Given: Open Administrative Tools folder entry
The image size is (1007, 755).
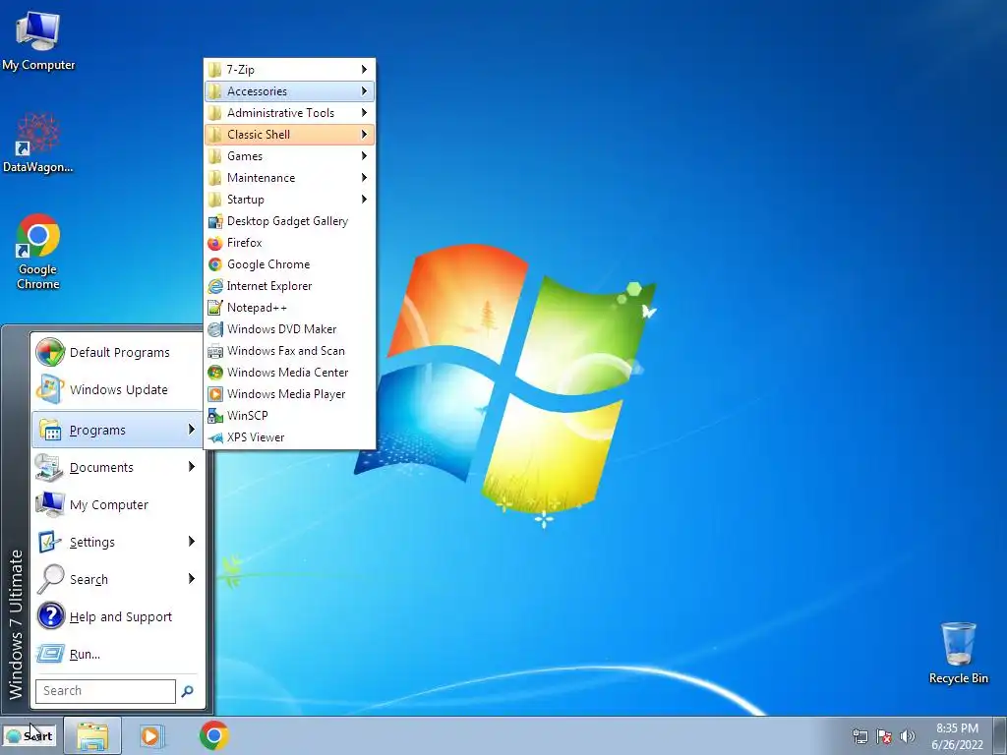Looking at the screenshot, I should tap(290, 113).
